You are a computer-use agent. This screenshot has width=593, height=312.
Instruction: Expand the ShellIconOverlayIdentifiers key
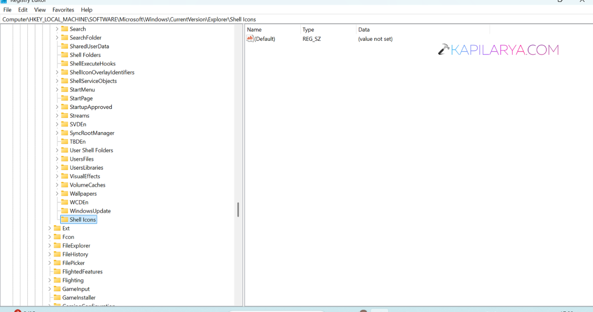click(x=57, y=72)
